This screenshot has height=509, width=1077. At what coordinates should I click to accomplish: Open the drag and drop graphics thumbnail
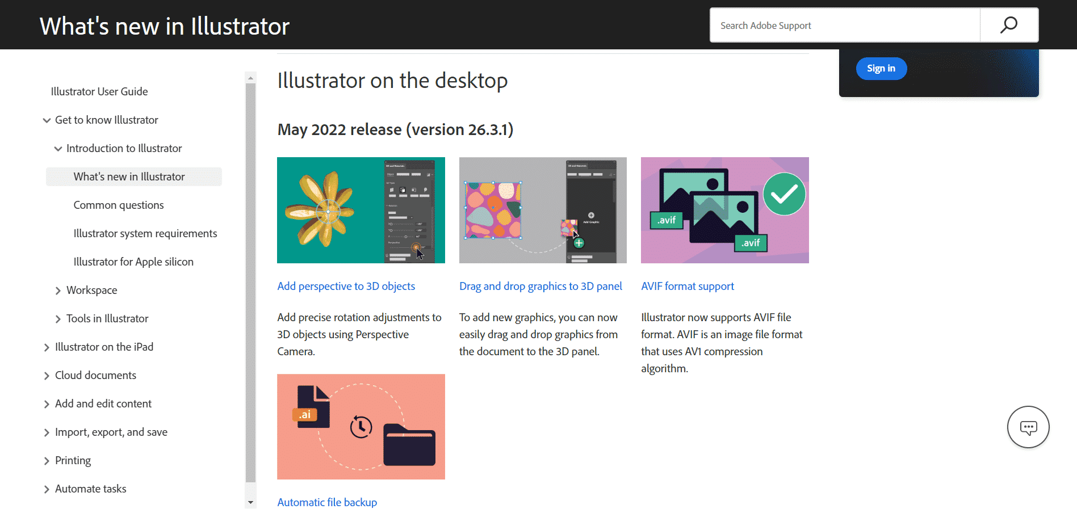point(542,210)
